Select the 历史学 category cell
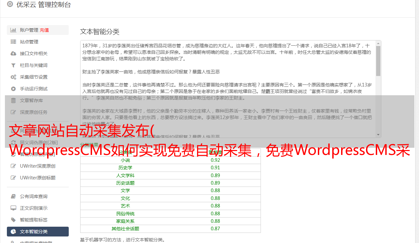This screenshot has height=243, width=419. (125, 168)
